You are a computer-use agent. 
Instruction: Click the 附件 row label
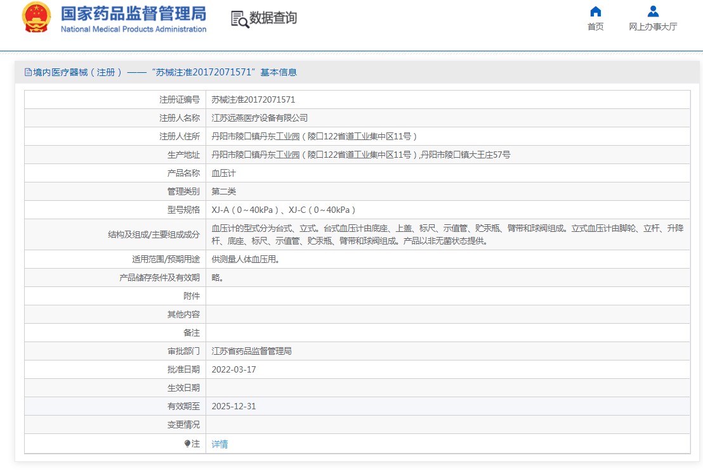point(192,296)
